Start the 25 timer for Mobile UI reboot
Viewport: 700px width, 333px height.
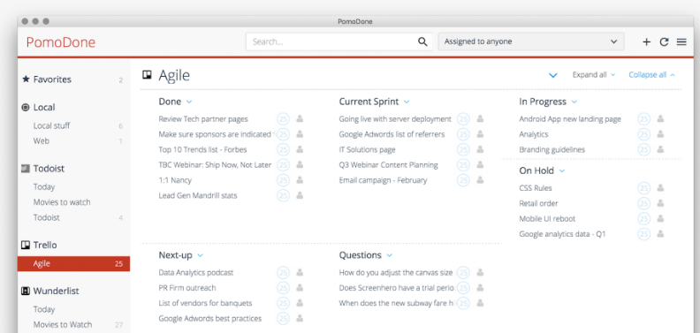click(643, 219)
